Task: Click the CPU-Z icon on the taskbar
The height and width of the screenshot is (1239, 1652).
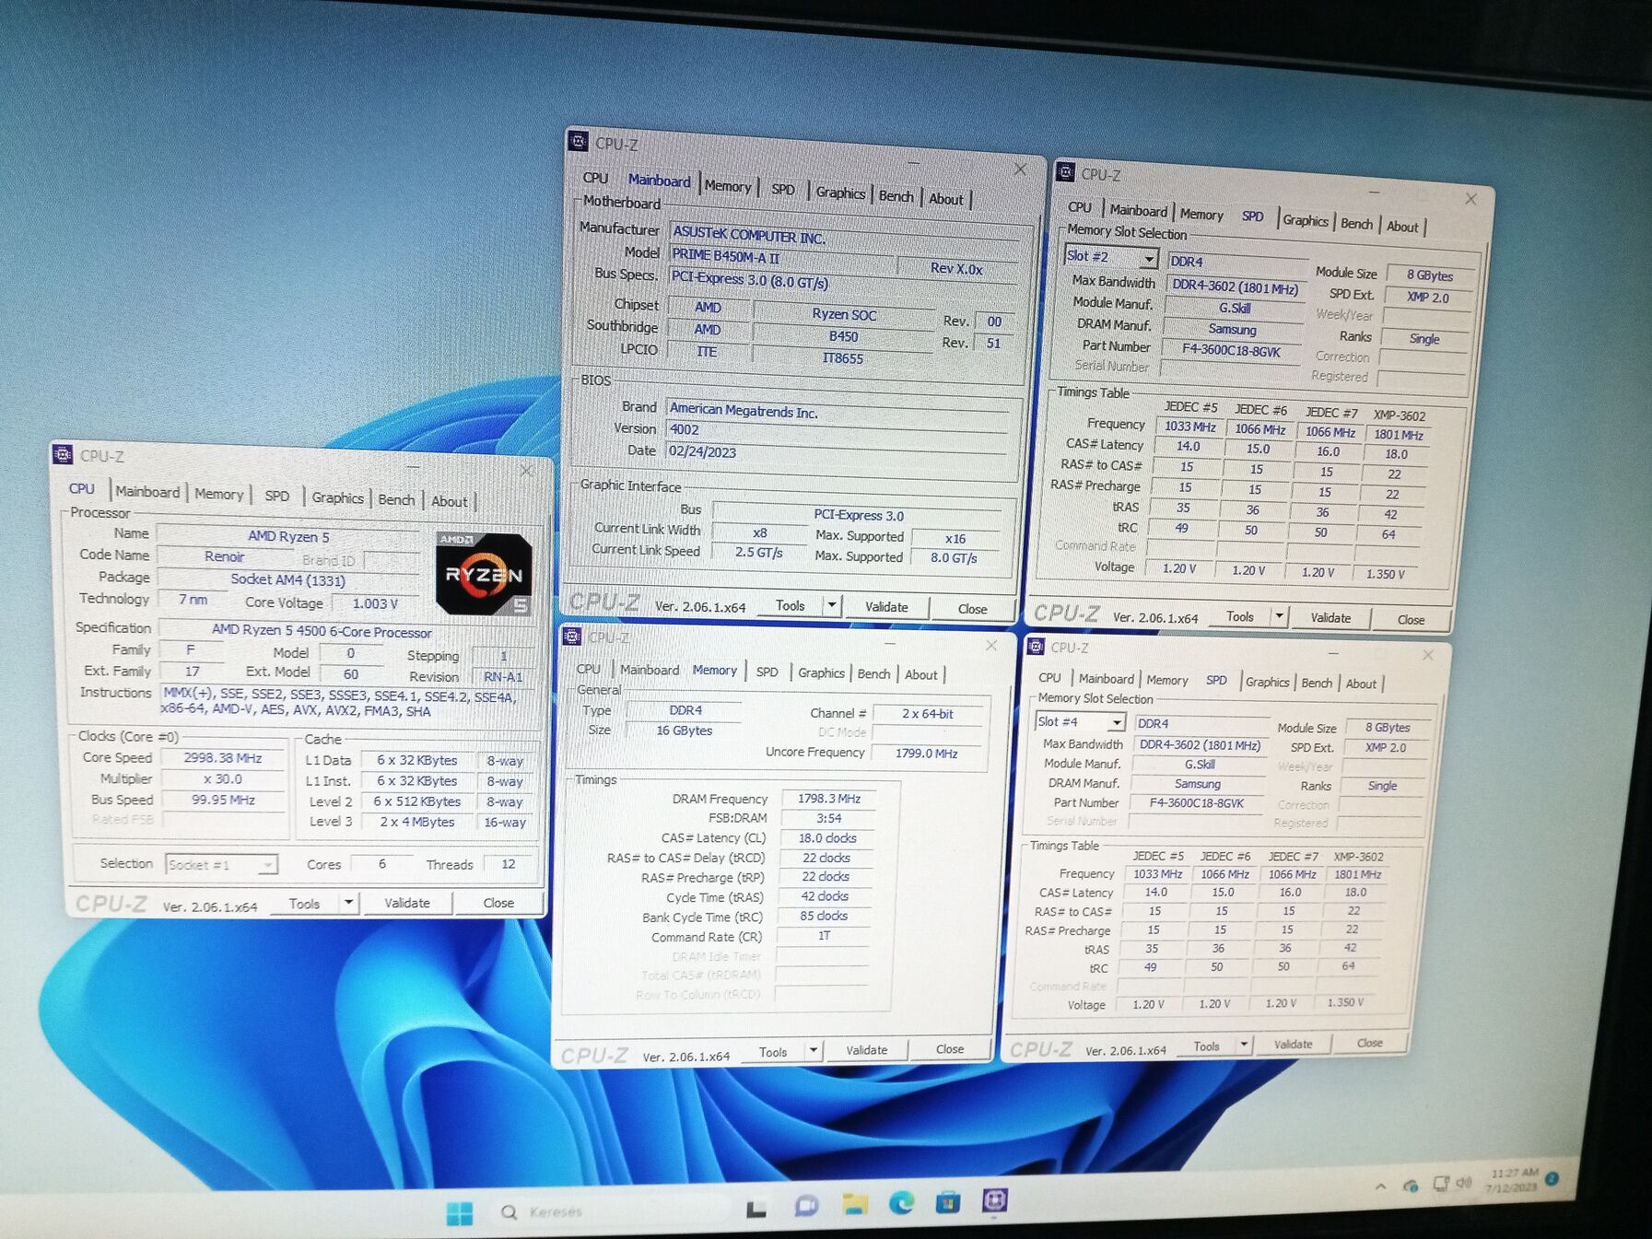Action: click(x=995, y=1199)
